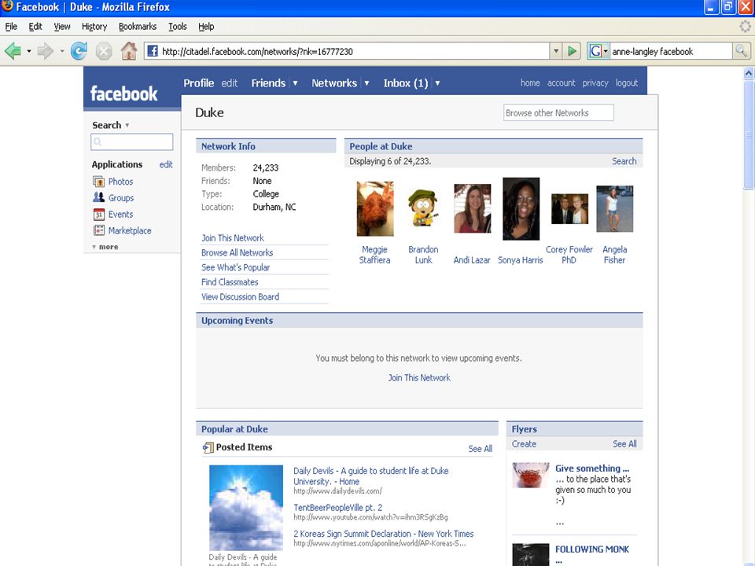Click Create in the Flyers box
This screenshot has width=755, height=566.
pyautogui.click(x=524, y=443)
